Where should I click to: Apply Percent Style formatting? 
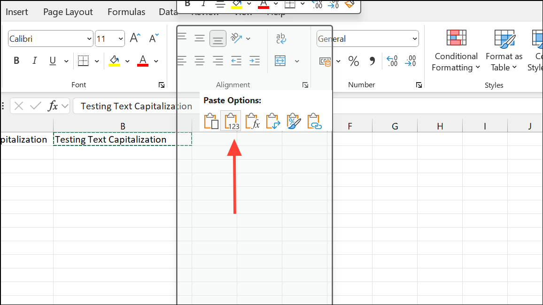tap(354, 61)
